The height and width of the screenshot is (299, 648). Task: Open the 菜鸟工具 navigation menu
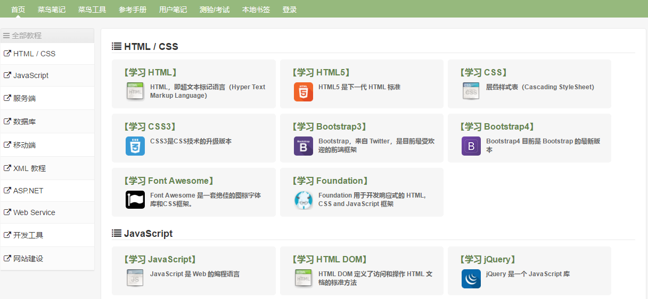[x=92, y=10]
